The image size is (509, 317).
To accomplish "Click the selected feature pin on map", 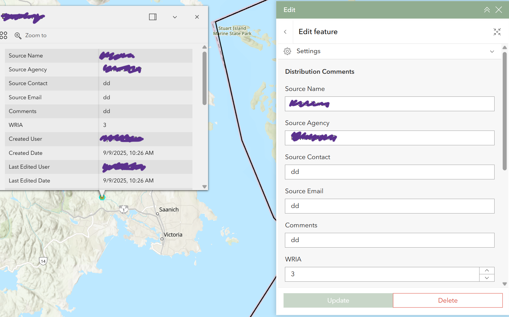I will click(x=102, y=197).
